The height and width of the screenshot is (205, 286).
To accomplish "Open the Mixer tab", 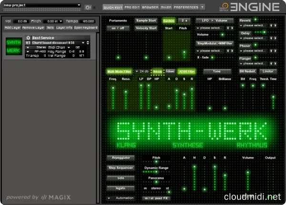I will (x=166, y=8).
